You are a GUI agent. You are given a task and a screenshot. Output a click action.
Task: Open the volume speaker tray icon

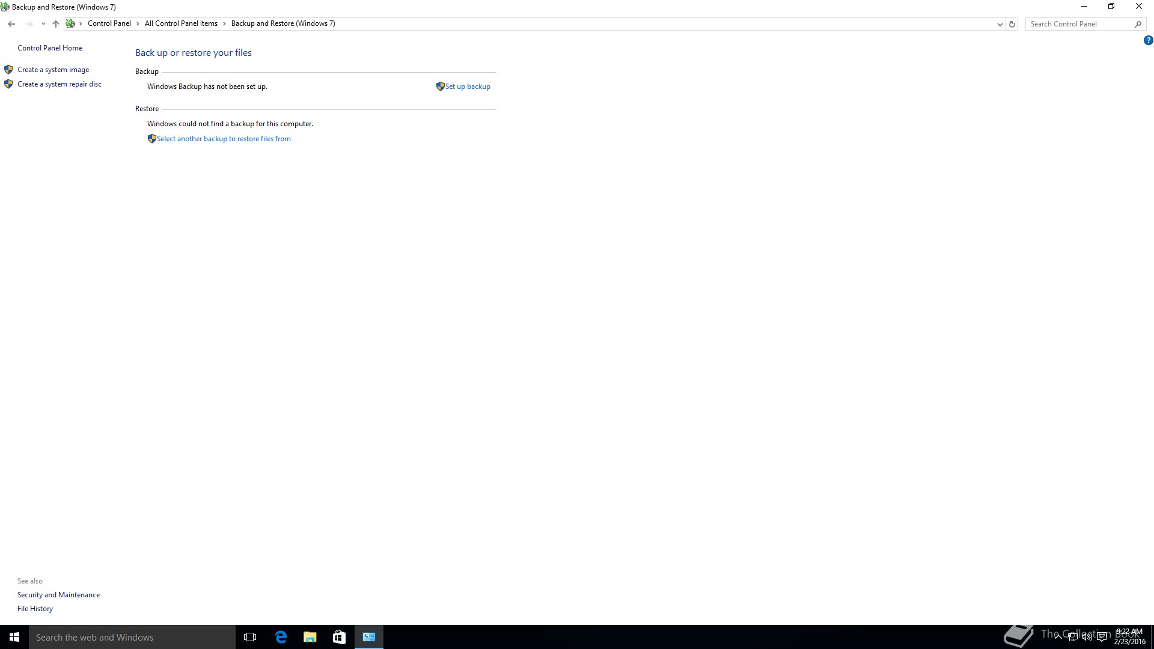pos(1087,637)
